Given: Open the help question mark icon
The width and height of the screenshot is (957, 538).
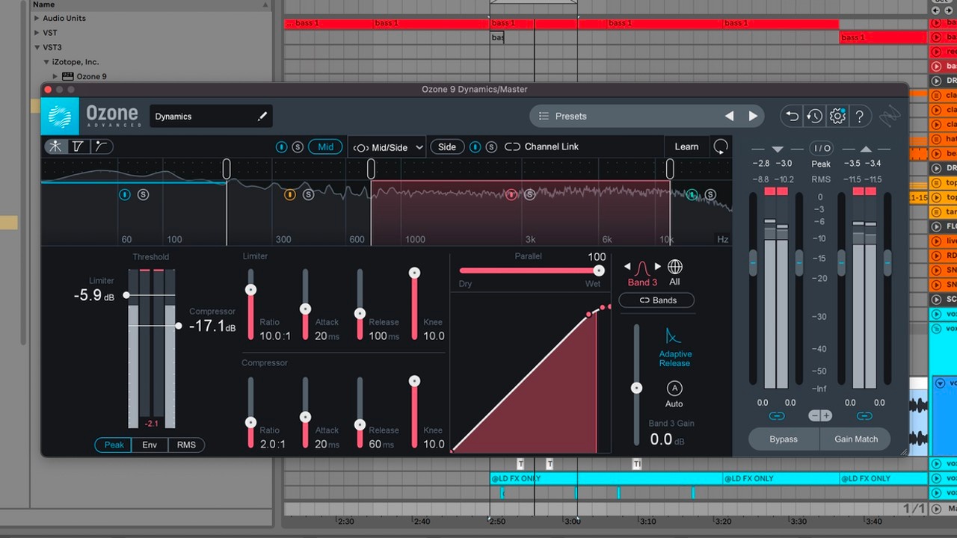Looking at the screenshot, I should [860, 116].
